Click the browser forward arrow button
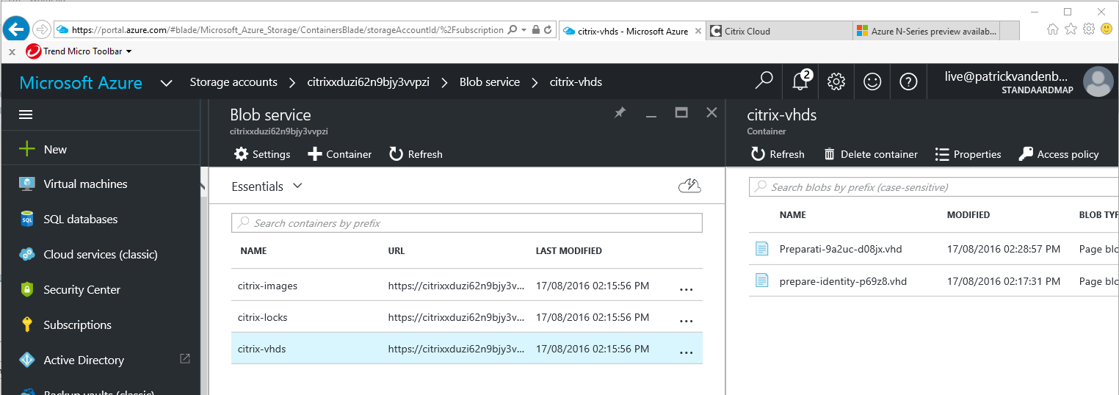This screenshot has height=395, width=1119. [42, 30]
